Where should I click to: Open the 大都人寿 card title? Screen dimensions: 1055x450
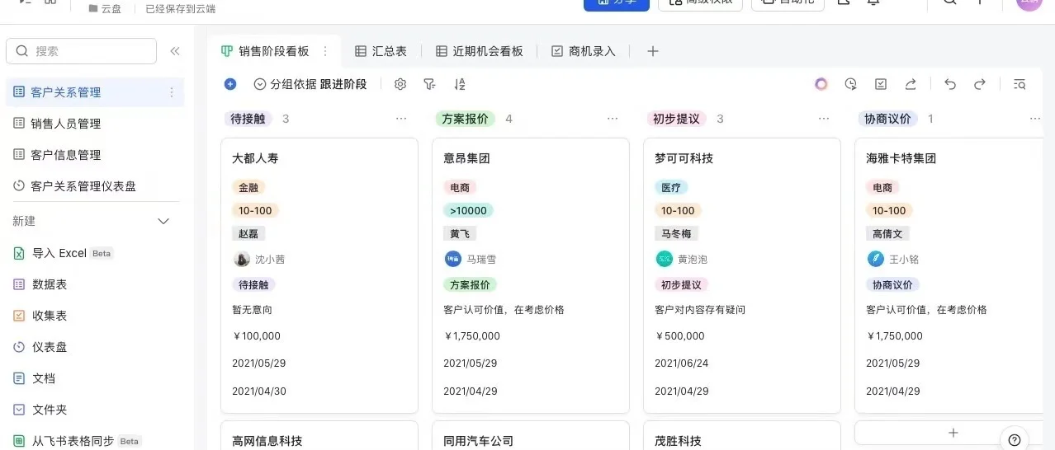(x=255, y=158)
